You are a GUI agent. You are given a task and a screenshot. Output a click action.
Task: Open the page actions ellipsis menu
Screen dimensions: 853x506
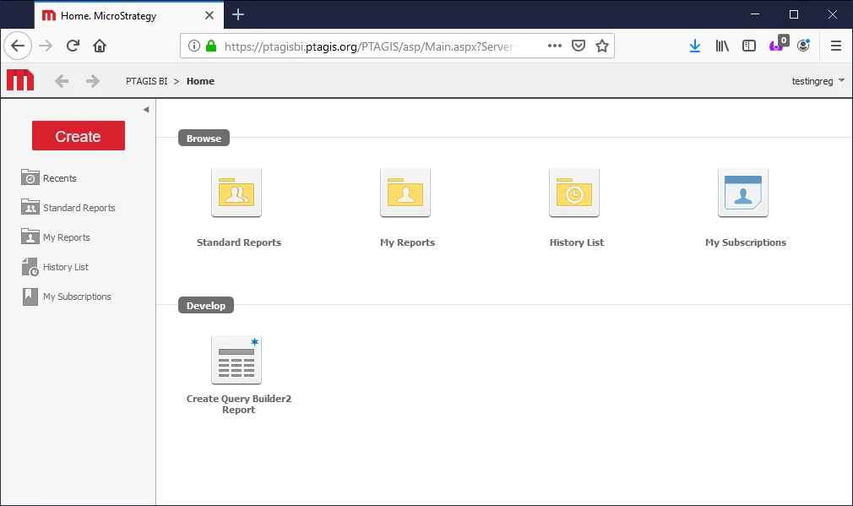click(x=555, y=46)
